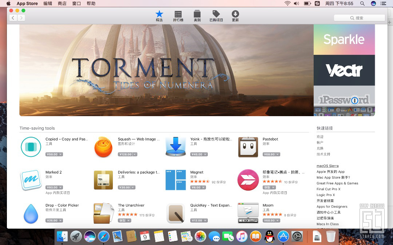Expand the arrow beside Squash's ¥128.00 price
The image size is (393, 245).
(135, 155)
